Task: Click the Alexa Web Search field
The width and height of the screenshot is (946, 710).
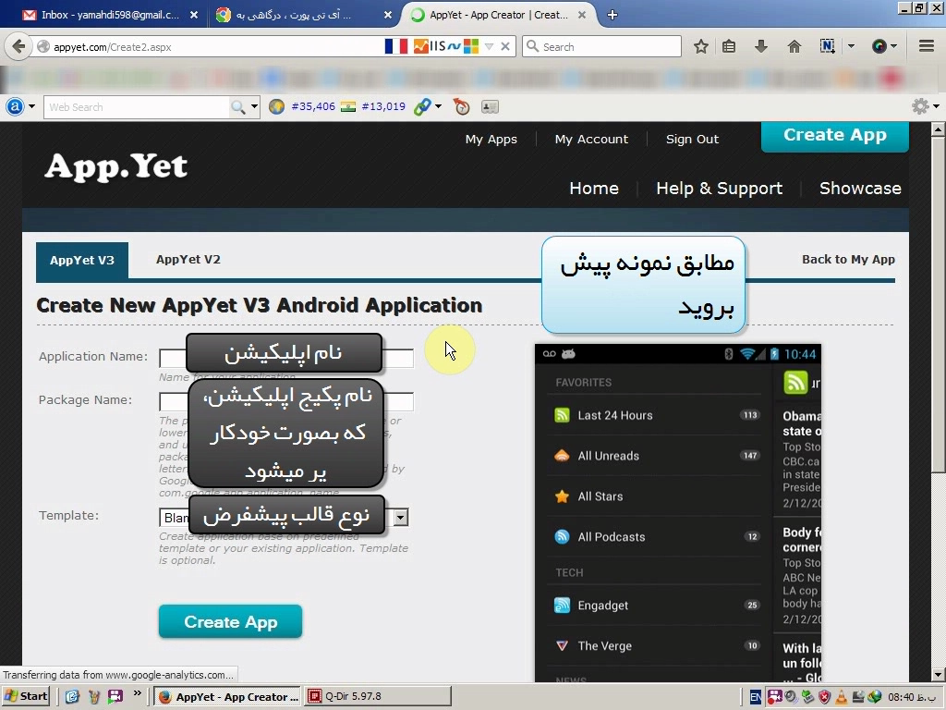Action: tap(138, 107)
